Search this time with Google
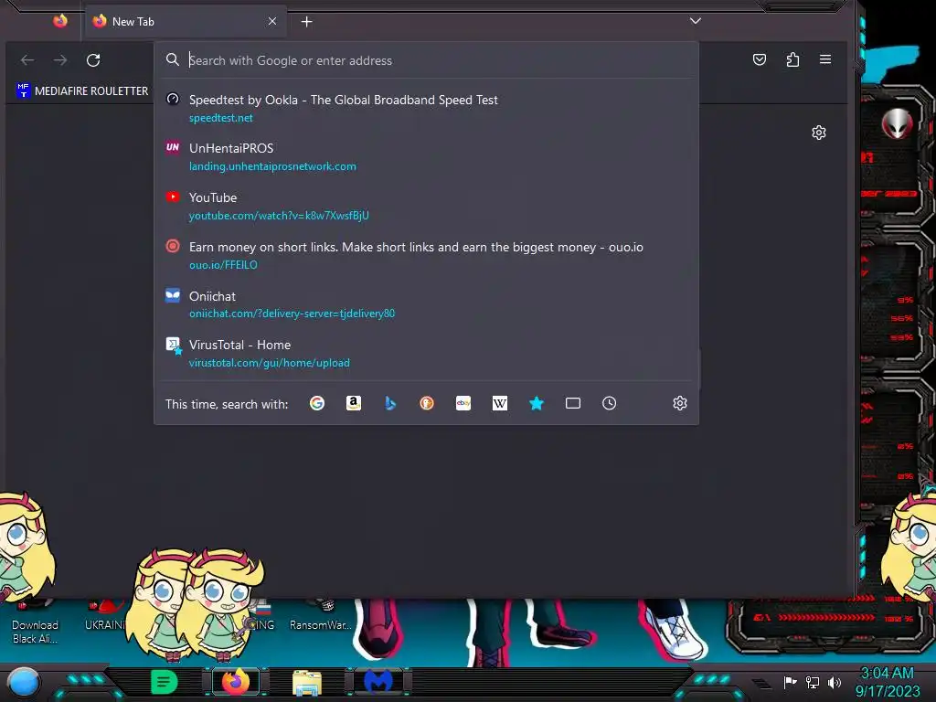Screen dimensions: 936x702 pyautogui.click(x=317, y=403)
